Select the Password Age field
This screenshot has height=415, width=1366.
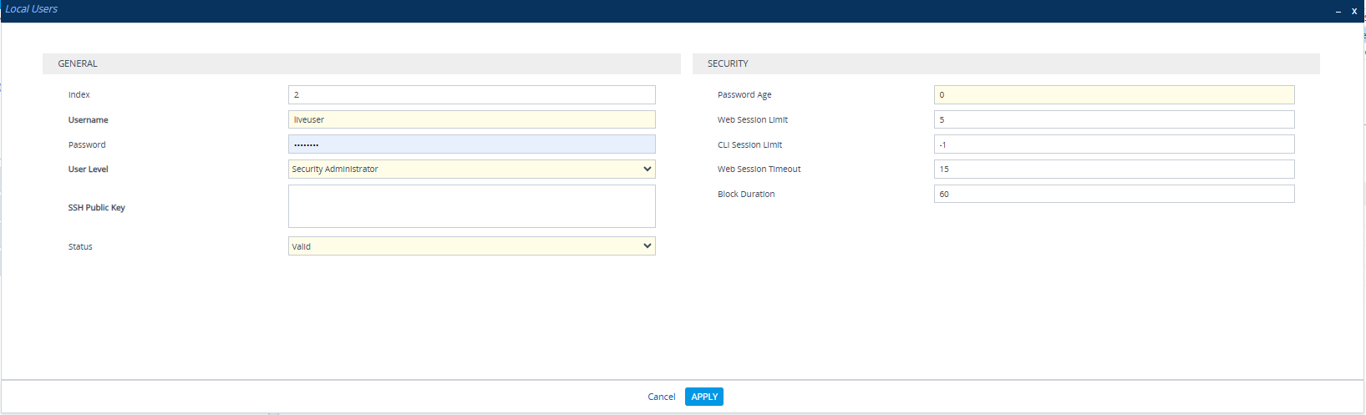pyautogui.click(x=1114, y=95)
